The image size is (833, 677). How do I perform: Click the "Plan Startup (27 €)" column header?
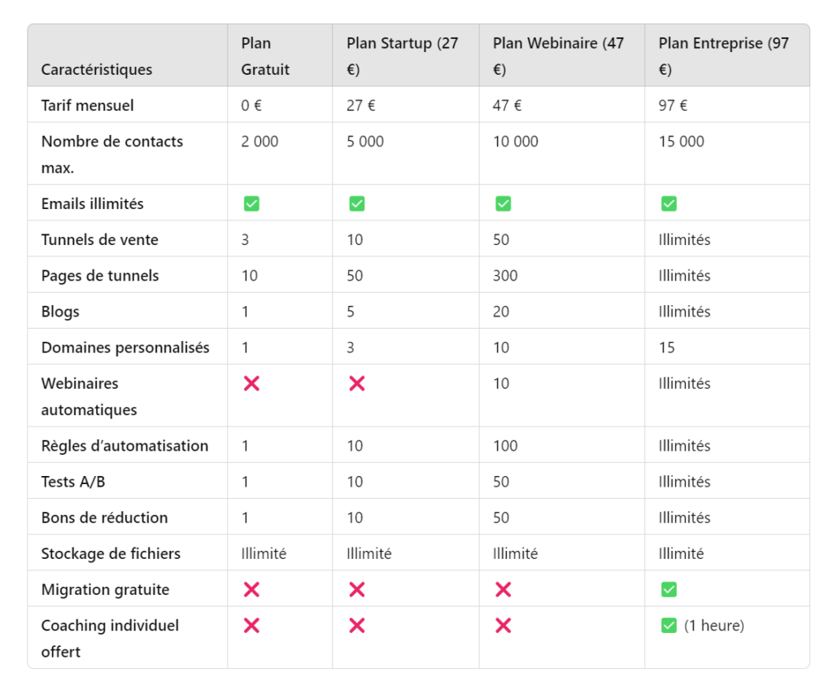(403, 56)
